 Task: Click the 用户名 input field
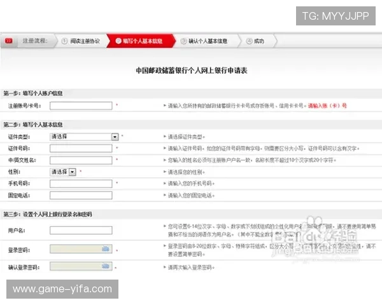click(x=81, y=230)
